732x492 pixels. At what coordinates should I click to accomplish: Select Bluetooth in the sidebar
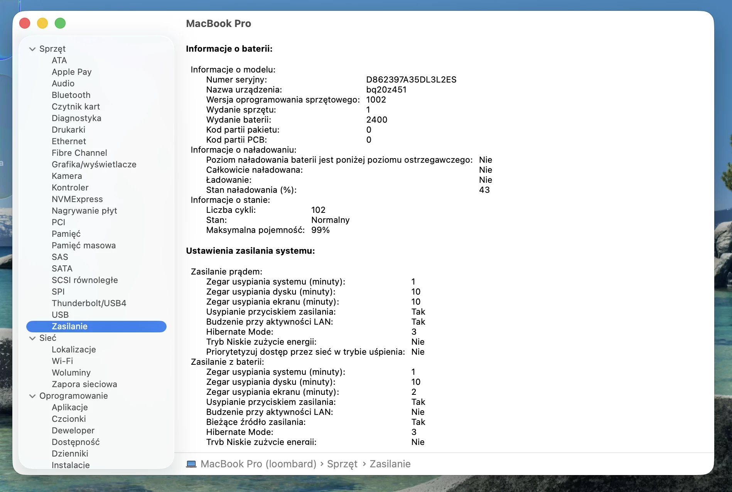71,95
